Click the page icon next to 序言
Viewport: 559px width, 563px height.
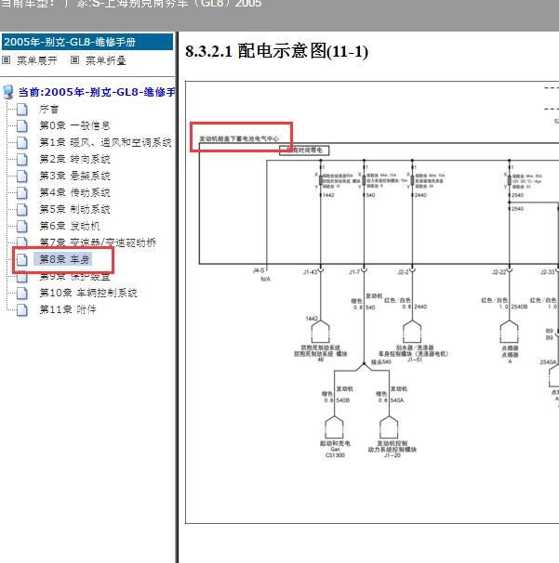[22, 109]
